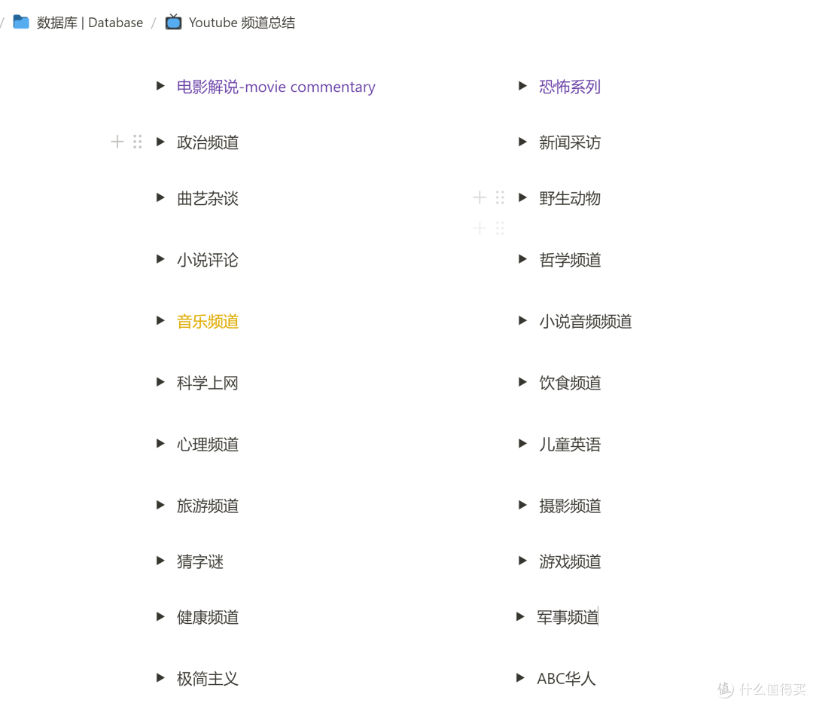Expand the 恐怖系列 toggle arrow
This screenshot has height=706, width=813.
point(522,86)
